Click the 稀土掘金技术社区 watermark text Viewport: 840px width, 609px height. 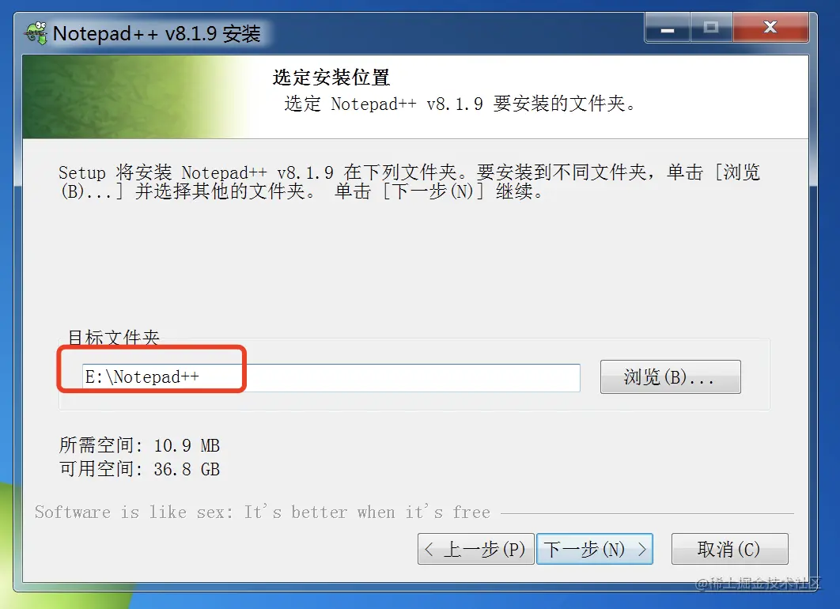758,583
